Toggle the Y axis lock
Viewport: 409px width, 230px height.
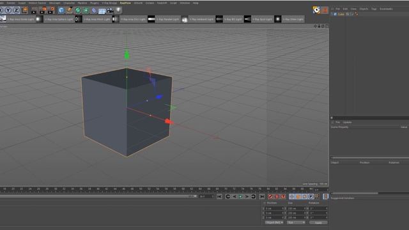pyautogui.click(x=8, y=10)
